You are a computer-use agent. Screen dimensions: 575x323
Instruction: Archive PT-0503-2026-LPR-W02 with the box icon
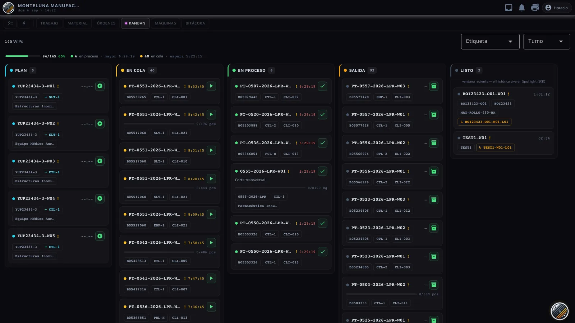click(x=434, y=285)
